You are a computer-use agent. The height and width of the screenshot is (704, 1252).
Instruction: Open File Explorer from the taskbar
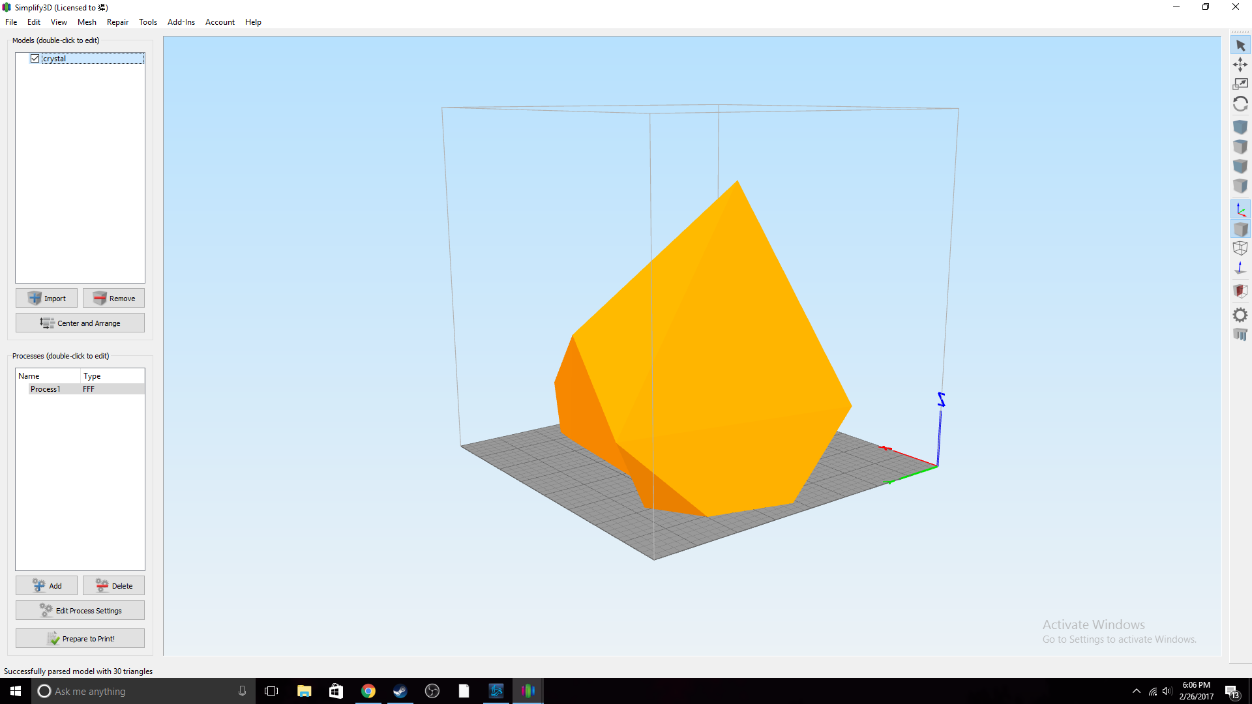point(304,691)
